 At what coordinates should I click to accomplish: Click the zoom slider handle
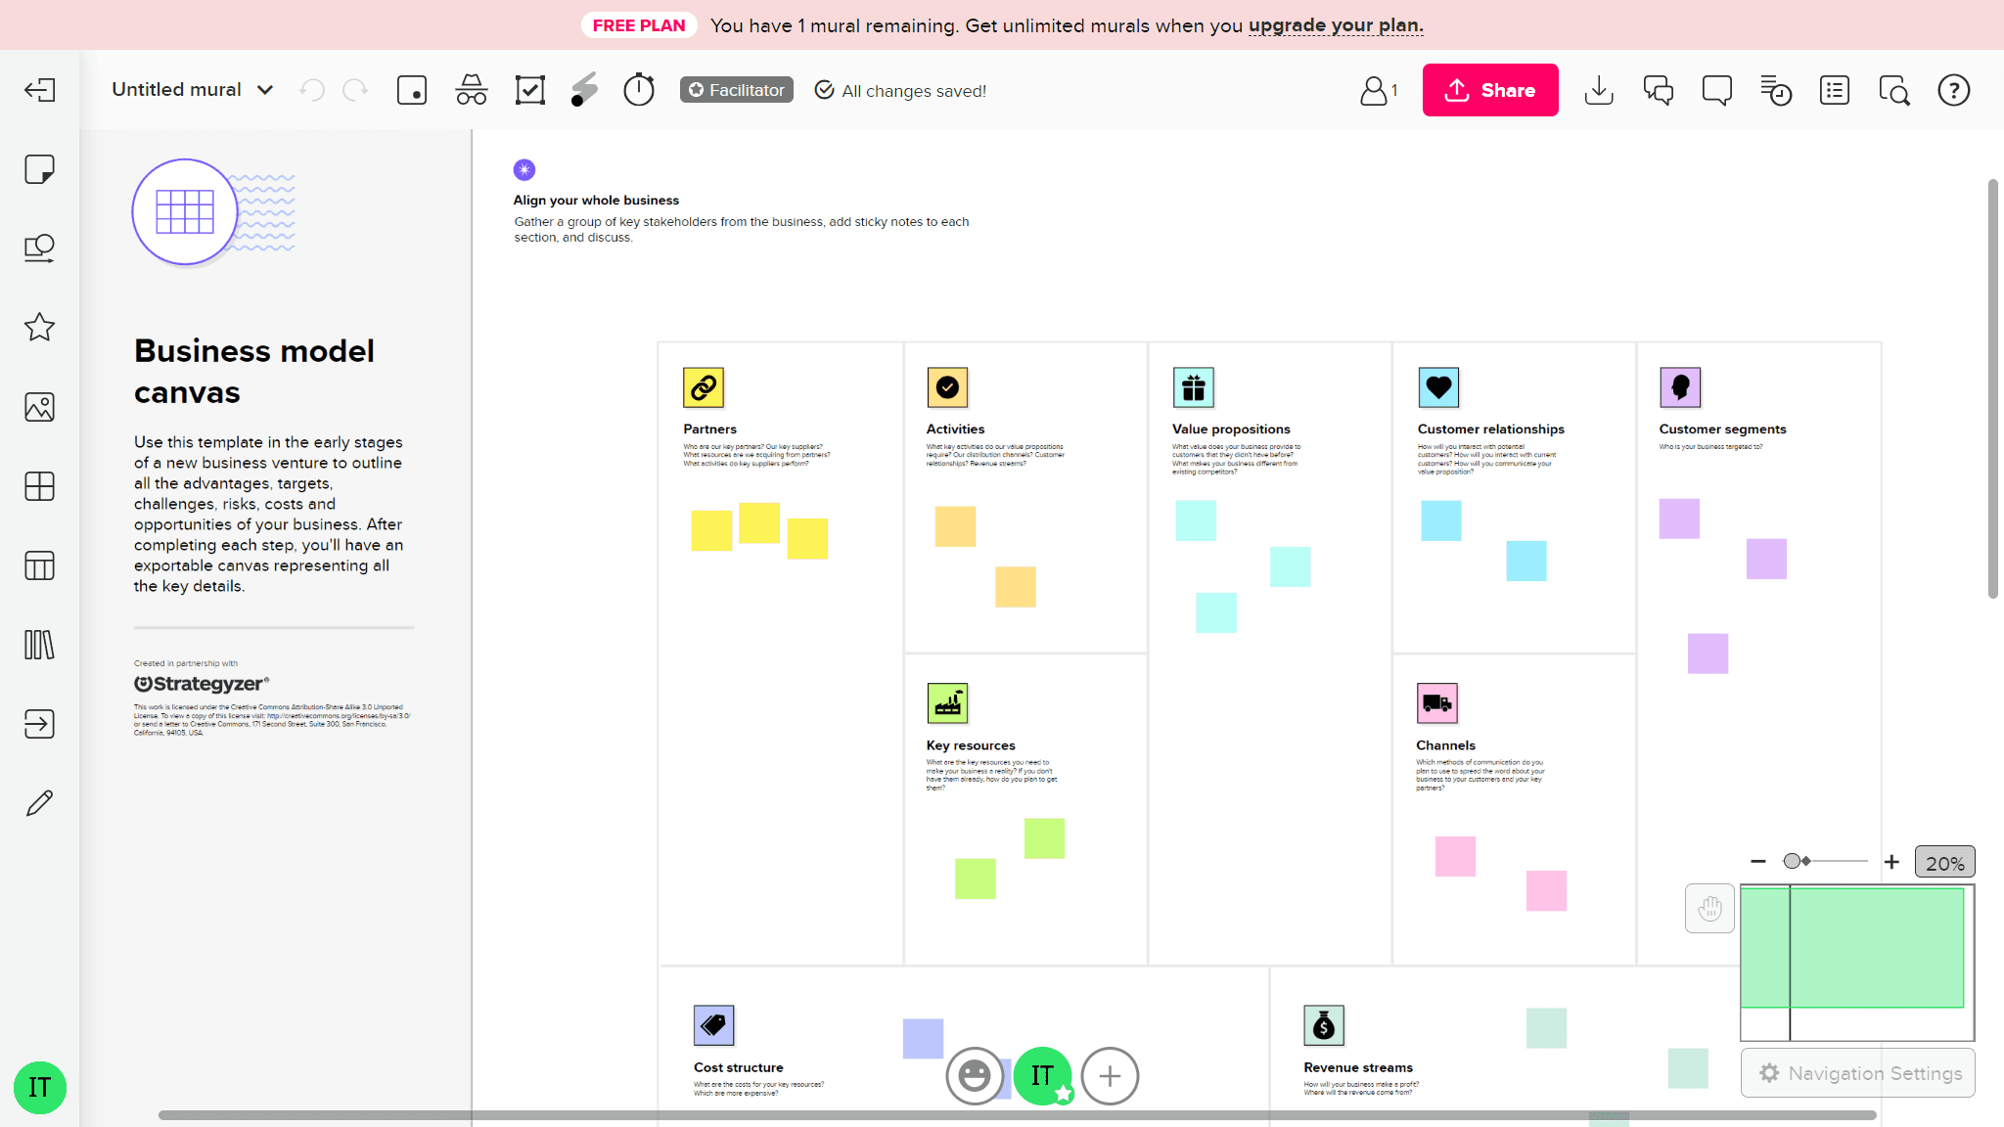(1792, 861)
